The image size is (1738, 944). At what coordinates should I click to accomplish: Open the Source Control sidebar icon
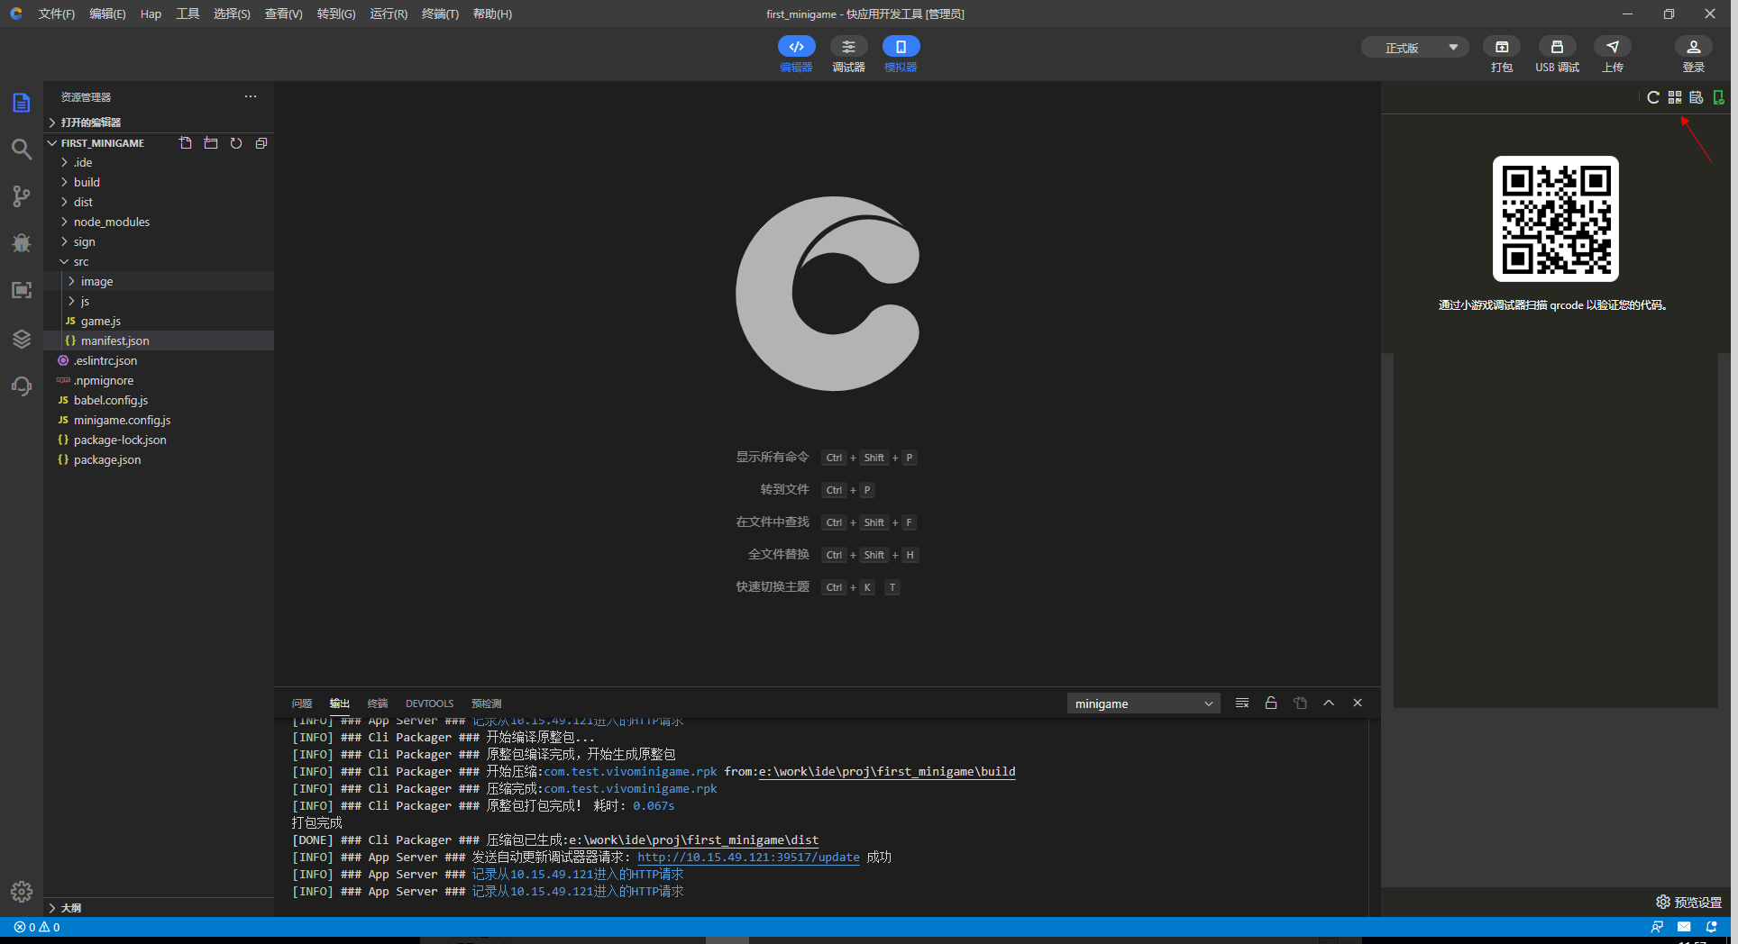pos(22,196)
